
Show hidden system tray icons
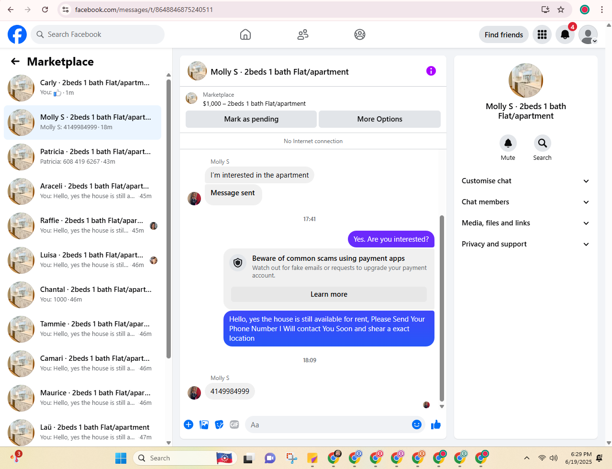tap(527, 458)
